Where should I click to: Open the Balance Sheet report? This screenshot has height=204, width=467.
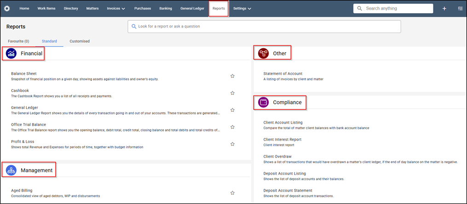point(24,74)
